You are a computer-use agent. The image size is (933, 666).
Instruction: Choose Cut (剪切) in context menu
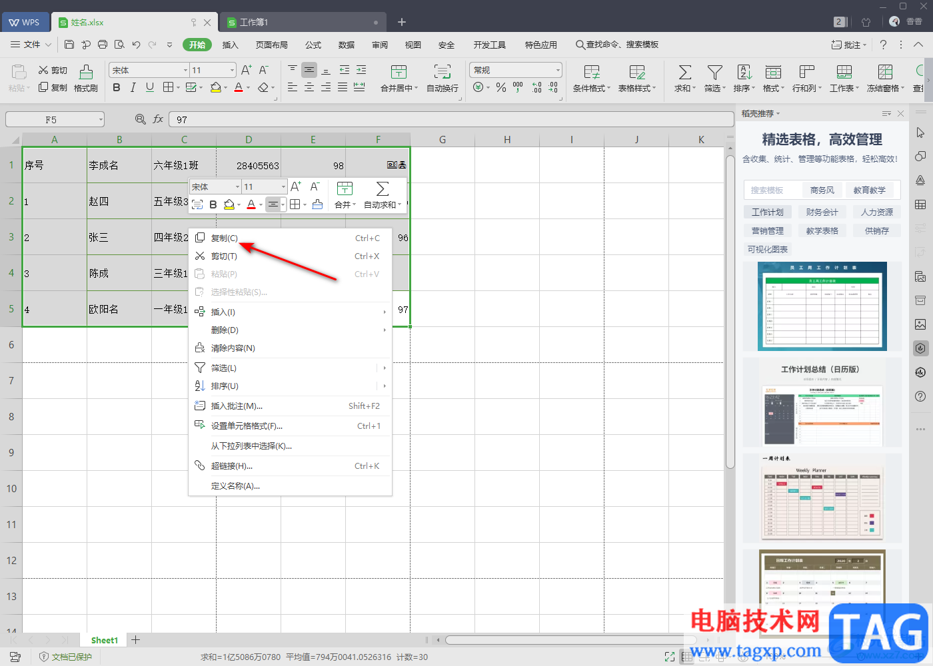coord(290,256)
